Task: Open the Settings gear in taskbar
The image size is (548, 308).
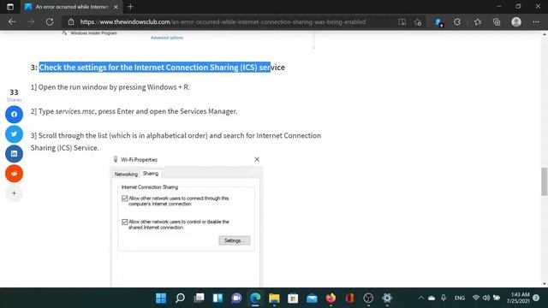Action: click(387, 298)
